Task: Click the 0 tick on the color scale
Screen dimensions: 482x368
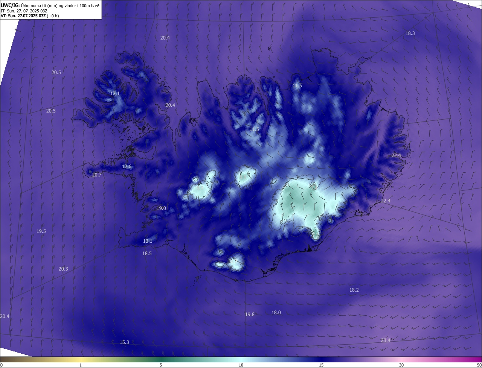Action: point(2,365)
